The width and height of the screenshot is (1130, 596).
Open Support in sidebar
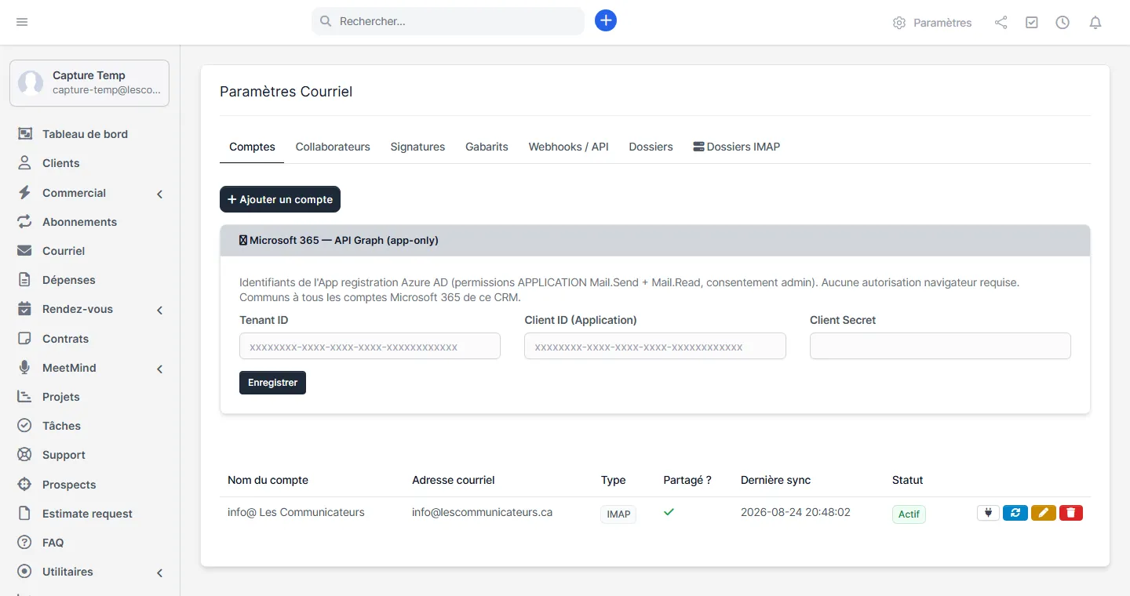tap(64, 455)
